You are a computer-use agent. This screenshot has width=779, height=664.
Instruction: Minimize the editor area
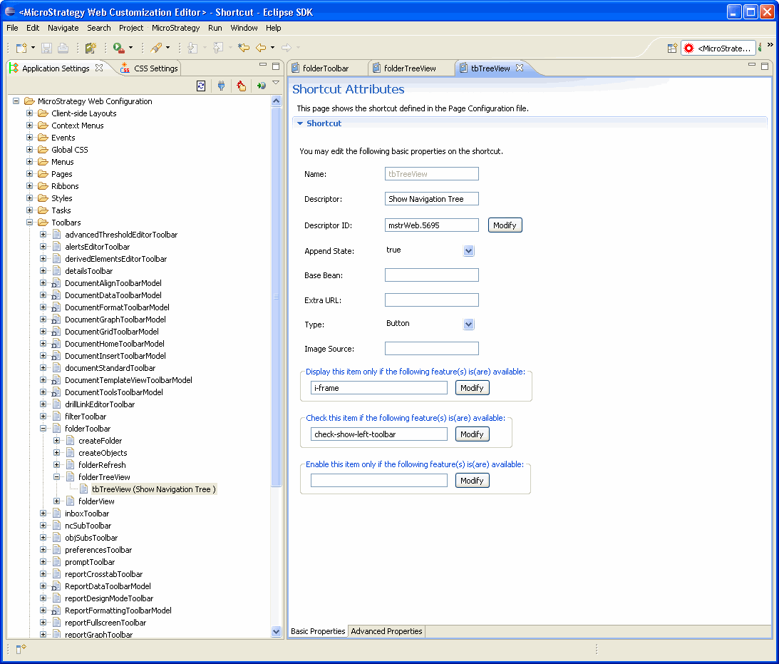point(752,65)
